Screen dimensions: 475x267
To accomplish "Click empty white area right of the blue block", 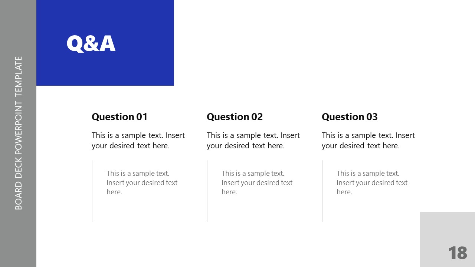I will (x=315, y=44).
